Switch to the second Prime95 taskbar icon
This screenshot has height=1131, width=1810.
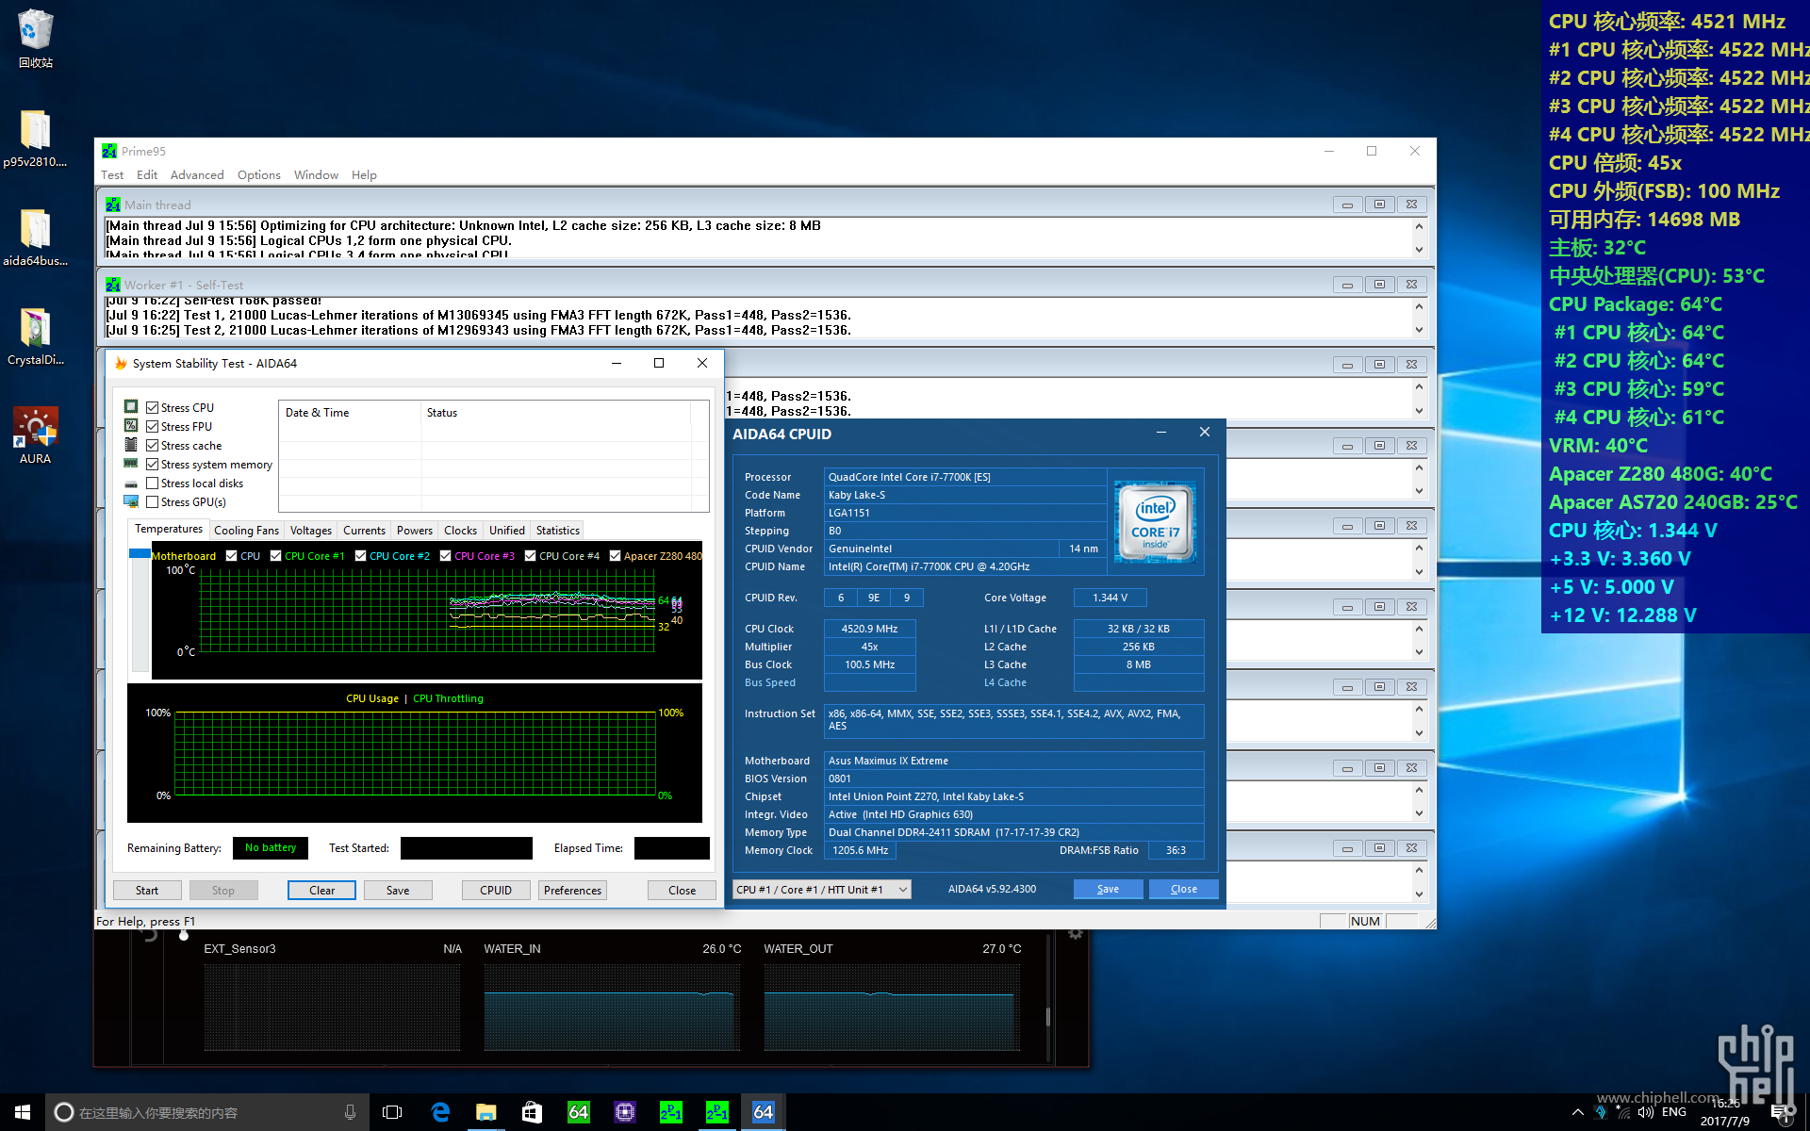(716, 1112)
